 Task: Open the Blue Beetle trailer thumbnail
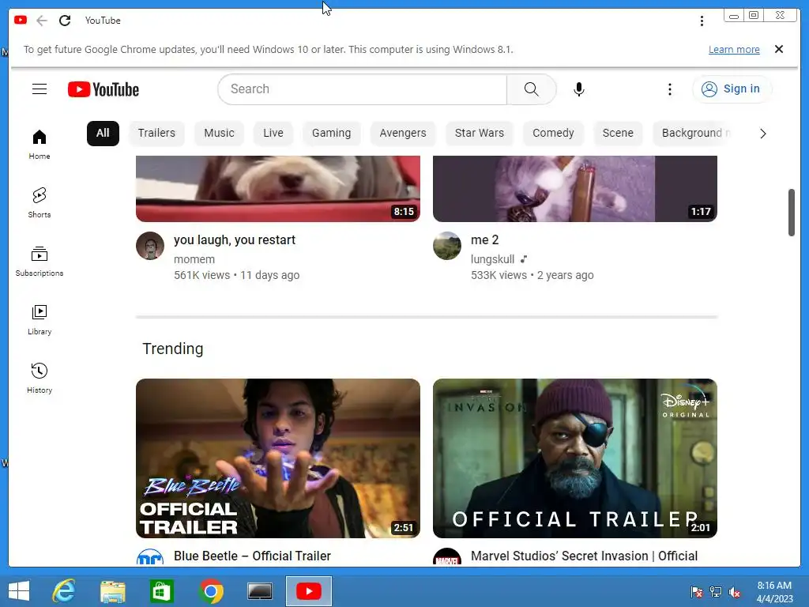(x=277, y=458)
